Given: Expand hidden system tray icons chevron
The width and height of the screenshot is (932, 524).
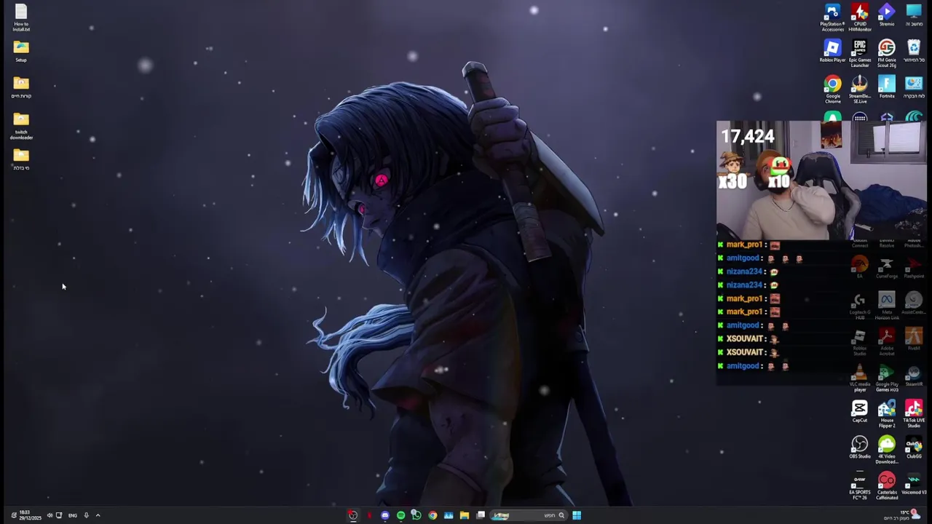Looking at the screenshot, I should (x=98, y=515).
